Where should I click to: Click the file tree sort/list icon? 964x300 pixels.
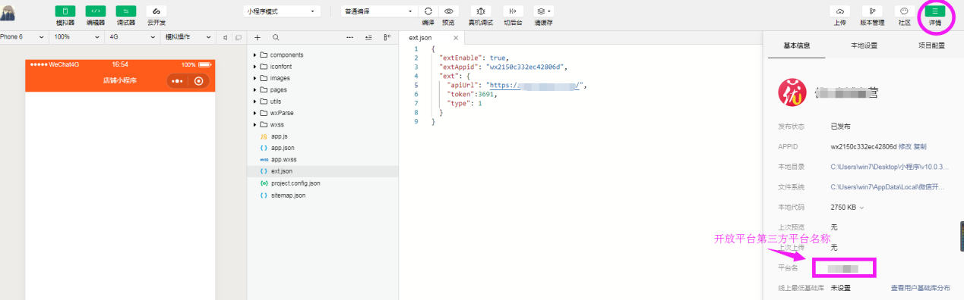click(368, 37)
